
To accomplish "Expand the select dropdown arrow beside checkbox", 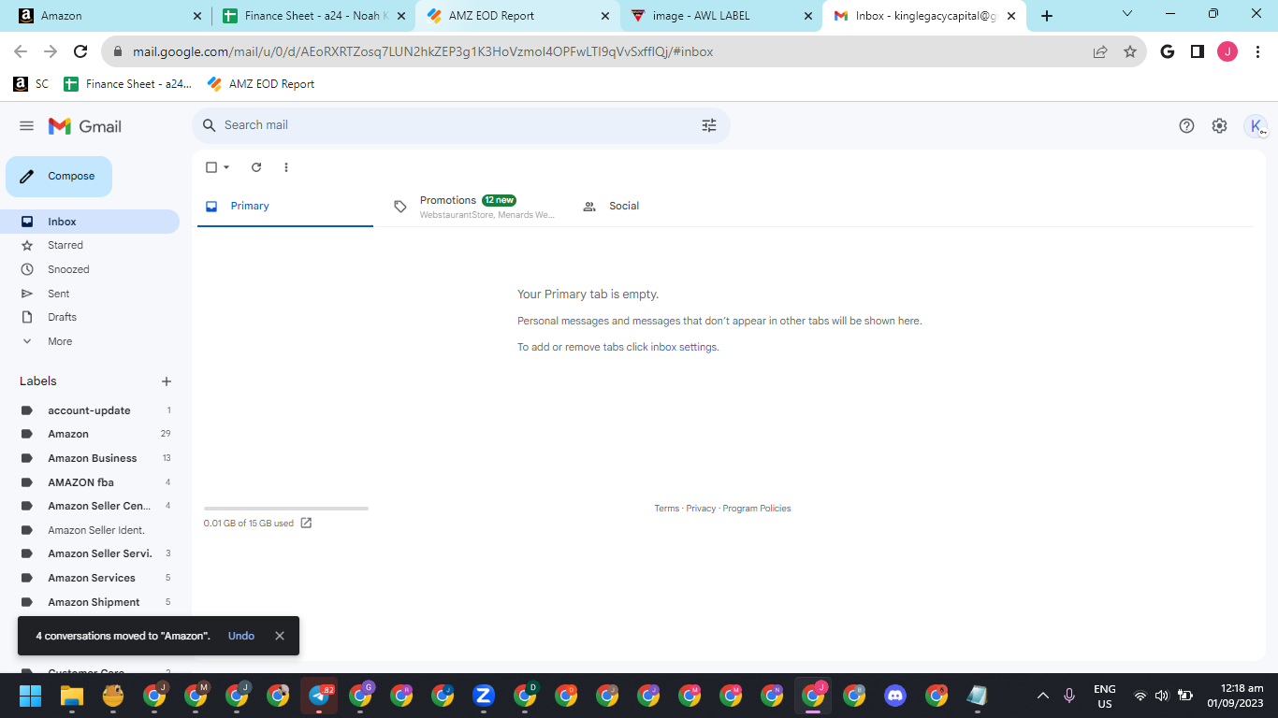I will click(x=226, y=167).
